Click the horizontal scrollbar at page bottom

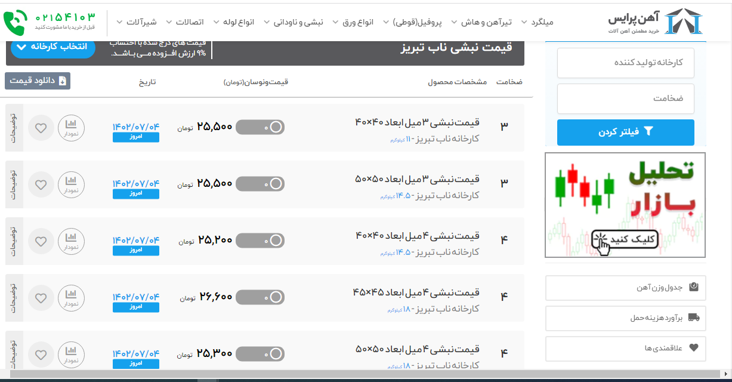pyautogui.click(x=358, y=374)
